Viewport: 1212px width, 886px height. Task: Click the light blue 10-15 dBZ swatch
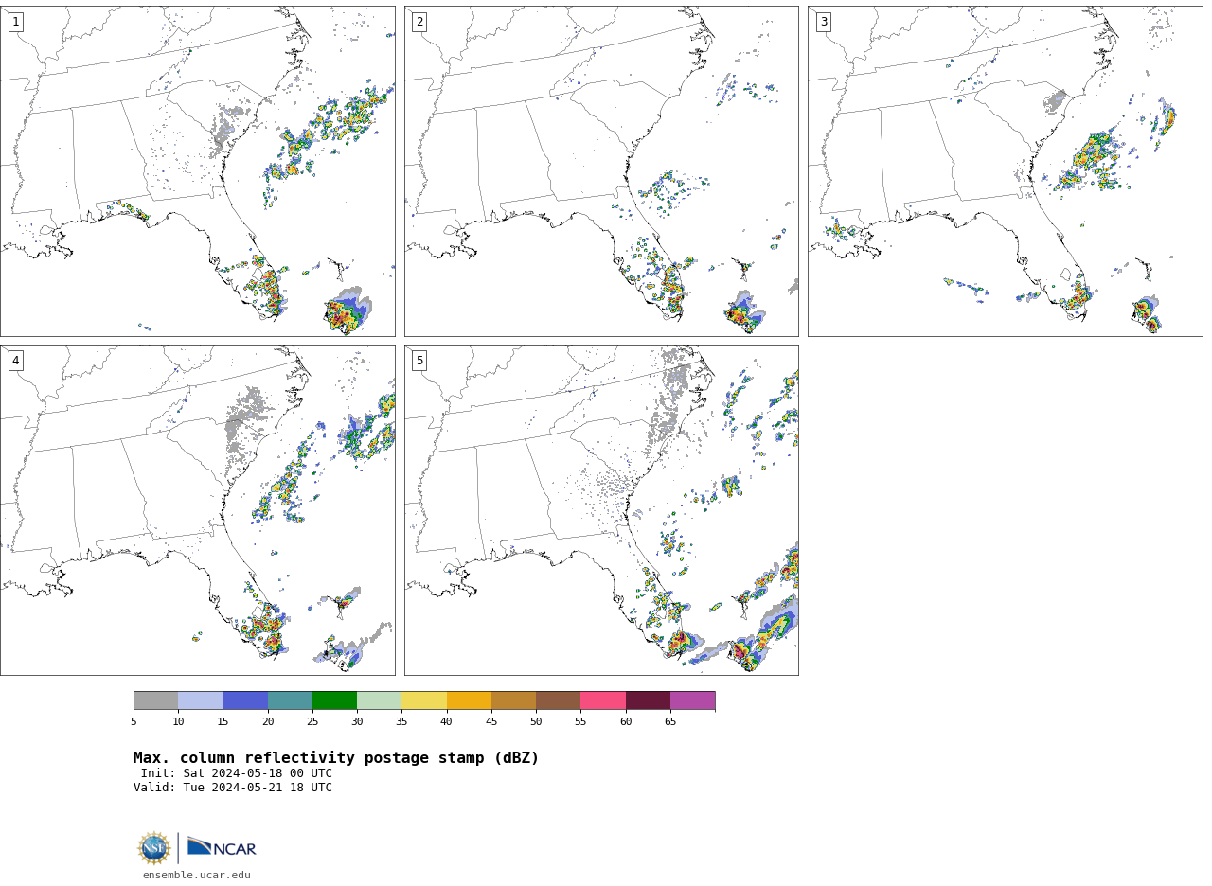[x=201, y=700]
